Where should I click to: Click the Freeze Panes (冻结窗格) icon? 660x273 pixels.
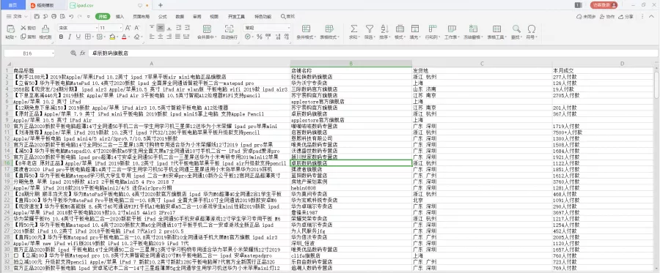(x=473, y=29)
